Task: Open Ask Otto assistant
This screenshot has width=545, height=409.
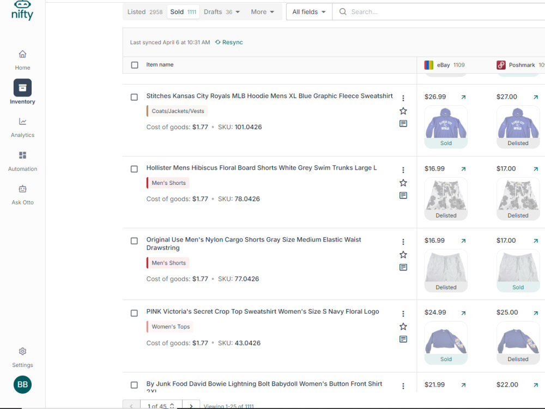Action: click(22, 195)
